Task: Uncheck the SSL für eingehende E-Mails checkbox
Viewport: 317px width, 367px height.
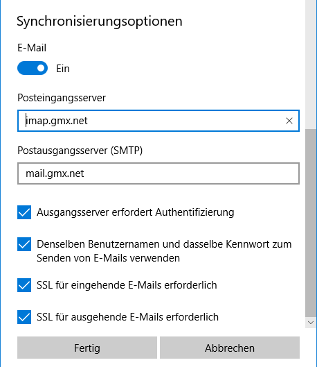Action: coord(24,285)
